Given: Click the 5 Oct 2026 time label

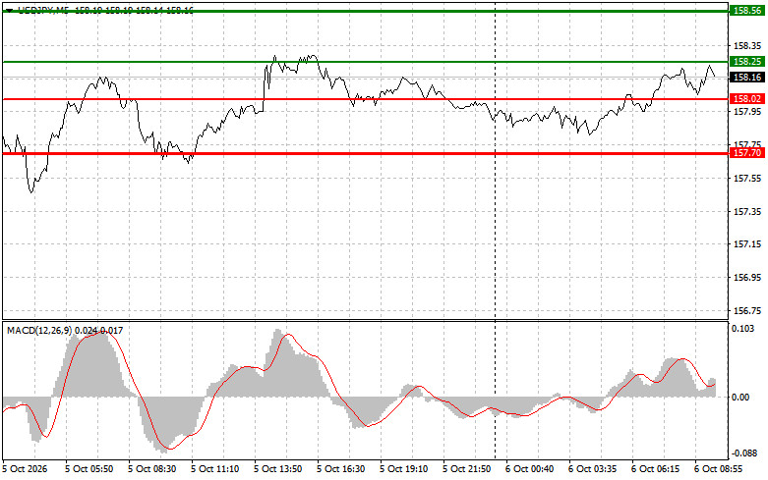Looking at the screenshot, I should click(26, 469).
